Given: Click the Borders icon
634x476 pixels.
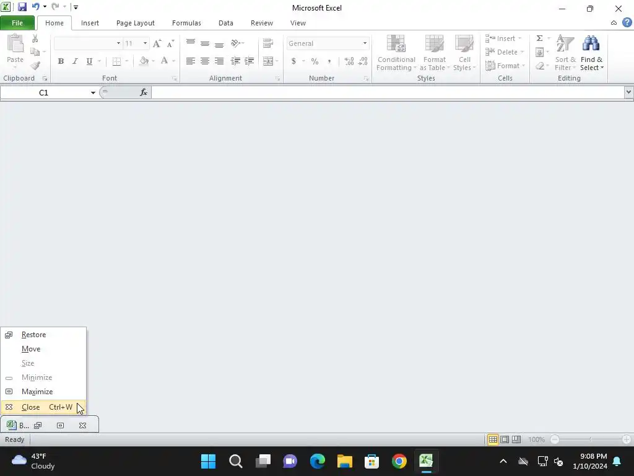Looking at the screenshot, I should click(x=116, y=61).
